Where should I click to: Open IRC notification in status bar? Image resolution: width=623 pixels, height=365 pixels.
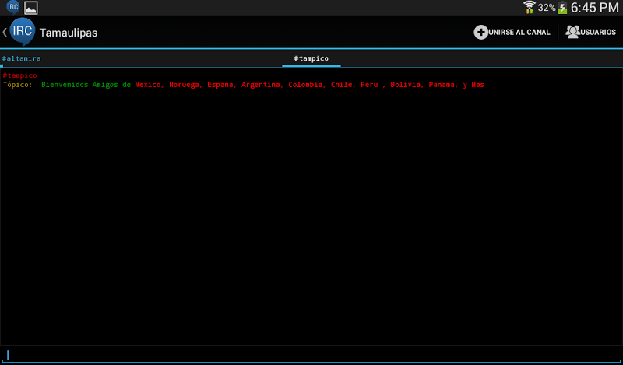pos(12,7)
